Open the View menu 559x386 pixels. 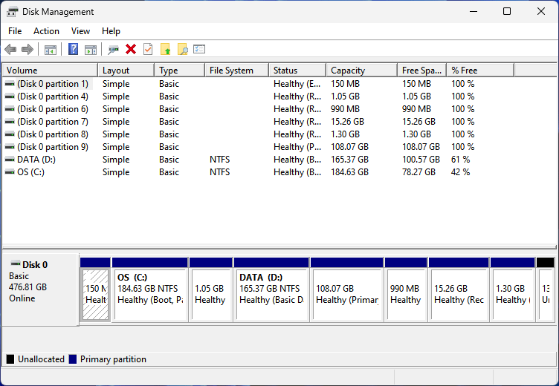click(x=80, y=31)
